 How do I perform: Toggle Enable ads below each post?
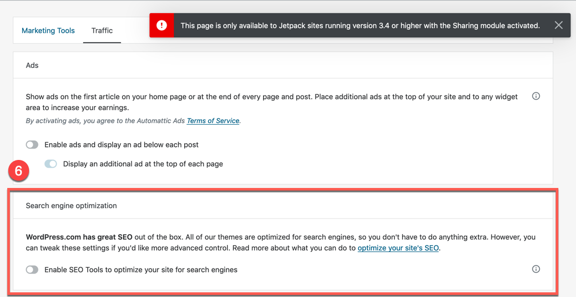coord(32,145)
